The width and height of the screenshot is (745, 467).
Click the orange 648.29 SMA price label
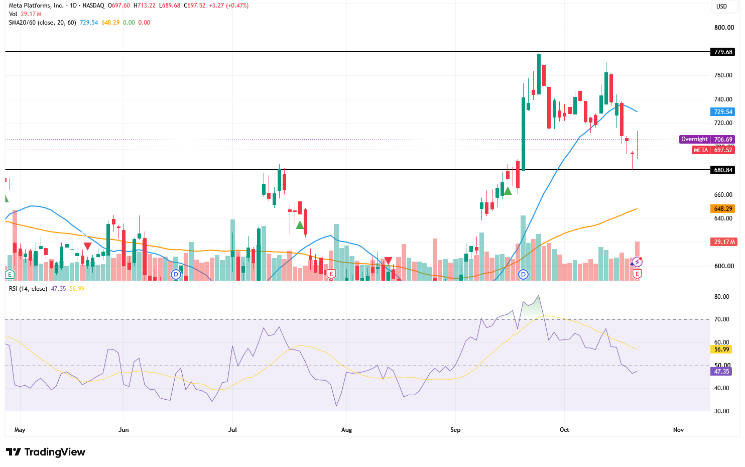click(x=723, y=209)
